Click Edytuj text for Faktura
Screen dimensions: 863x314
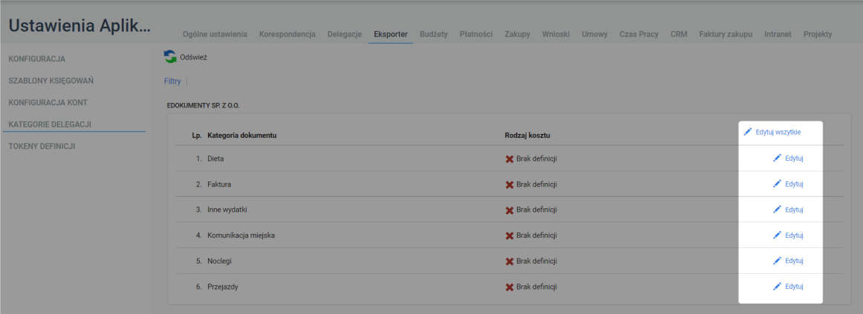point(794,184)
